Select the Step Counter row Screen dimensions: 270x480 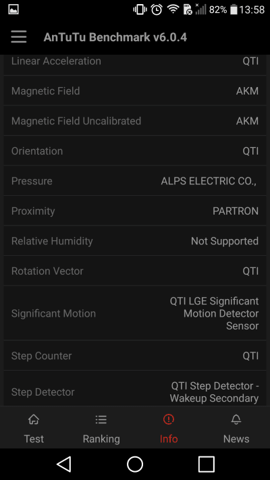(x=135, y=355)
